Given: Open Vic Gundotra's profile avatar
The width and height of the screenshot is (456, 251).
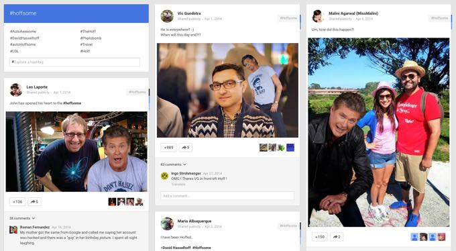Looking at the screenshot, I should click(x=167, y=16).
